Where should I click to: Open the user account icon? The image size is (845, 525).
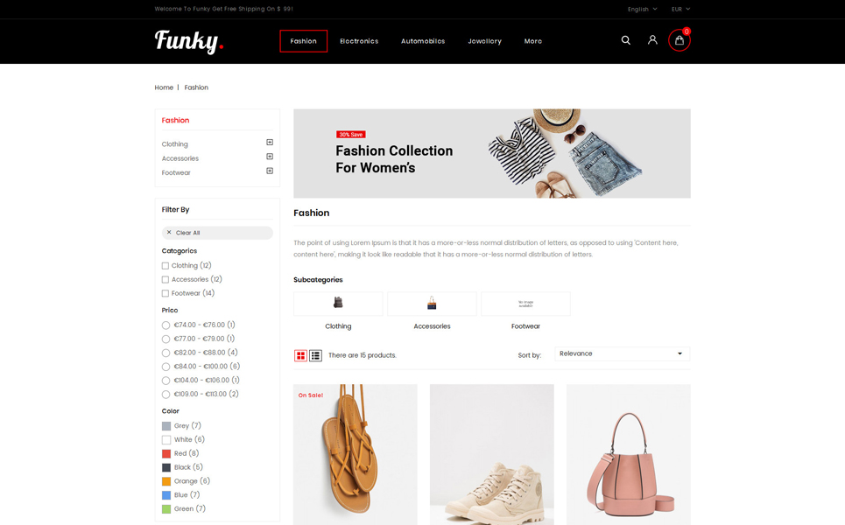652,40
